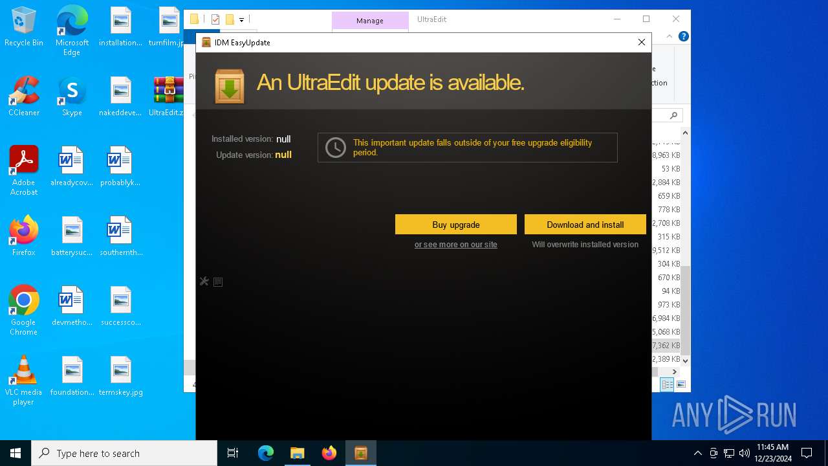Open network settings in system tray

point(729,453)
